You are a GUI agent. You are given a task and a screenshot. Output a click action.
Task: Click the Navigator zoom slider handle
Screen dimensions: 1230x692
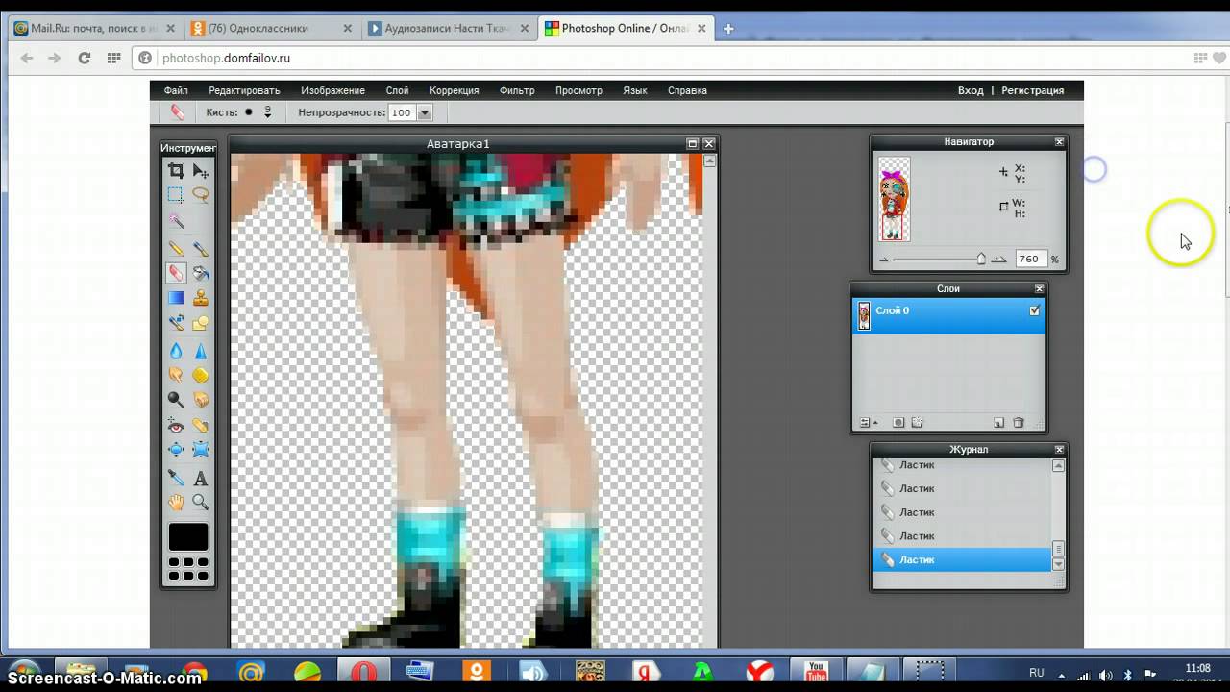coord(981,259)
